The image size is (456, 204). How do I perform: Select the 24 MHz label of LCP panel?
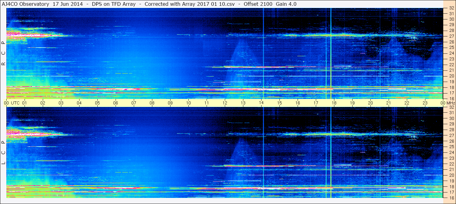pyautogui.click(x=451, y=152)
